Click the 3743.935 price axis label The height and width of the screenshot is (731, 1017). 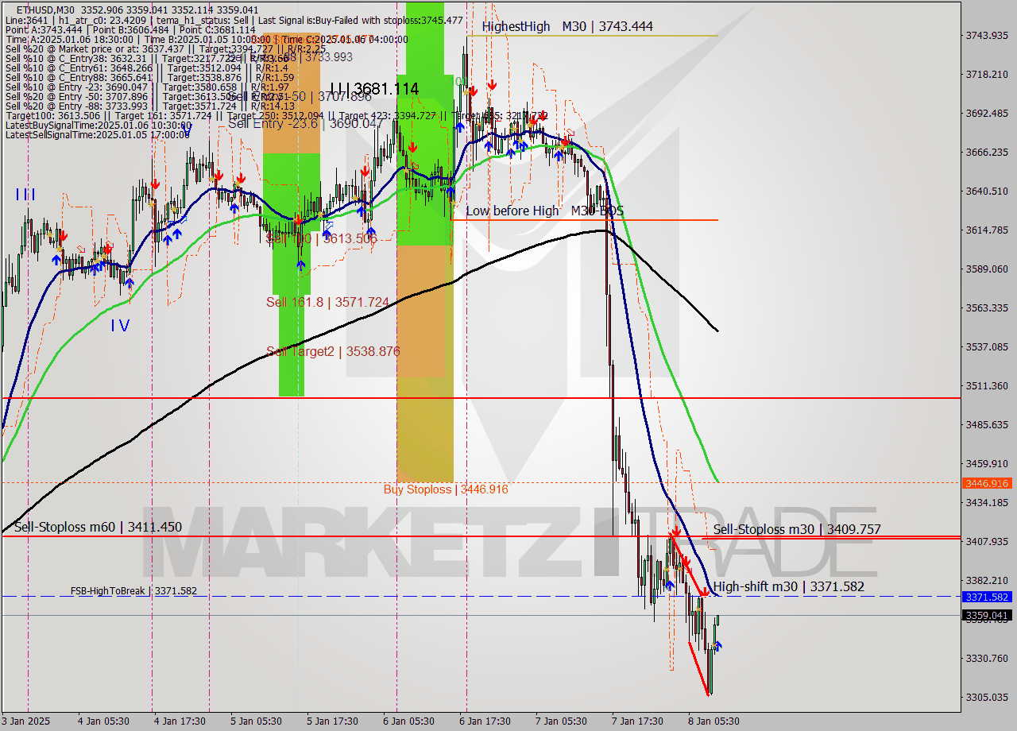[987, 35]
